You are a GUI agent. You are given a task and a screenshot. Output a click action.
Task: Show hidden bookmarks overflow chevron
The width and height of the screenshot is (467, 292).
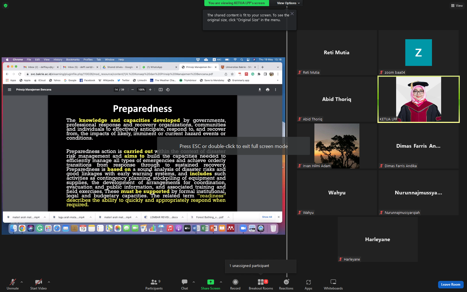point(277,80)
